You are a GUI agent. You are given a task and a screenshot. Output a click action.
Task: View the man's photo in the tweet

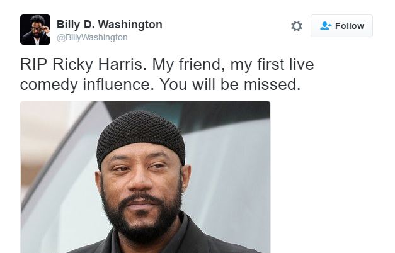click(x=145, y=177)
